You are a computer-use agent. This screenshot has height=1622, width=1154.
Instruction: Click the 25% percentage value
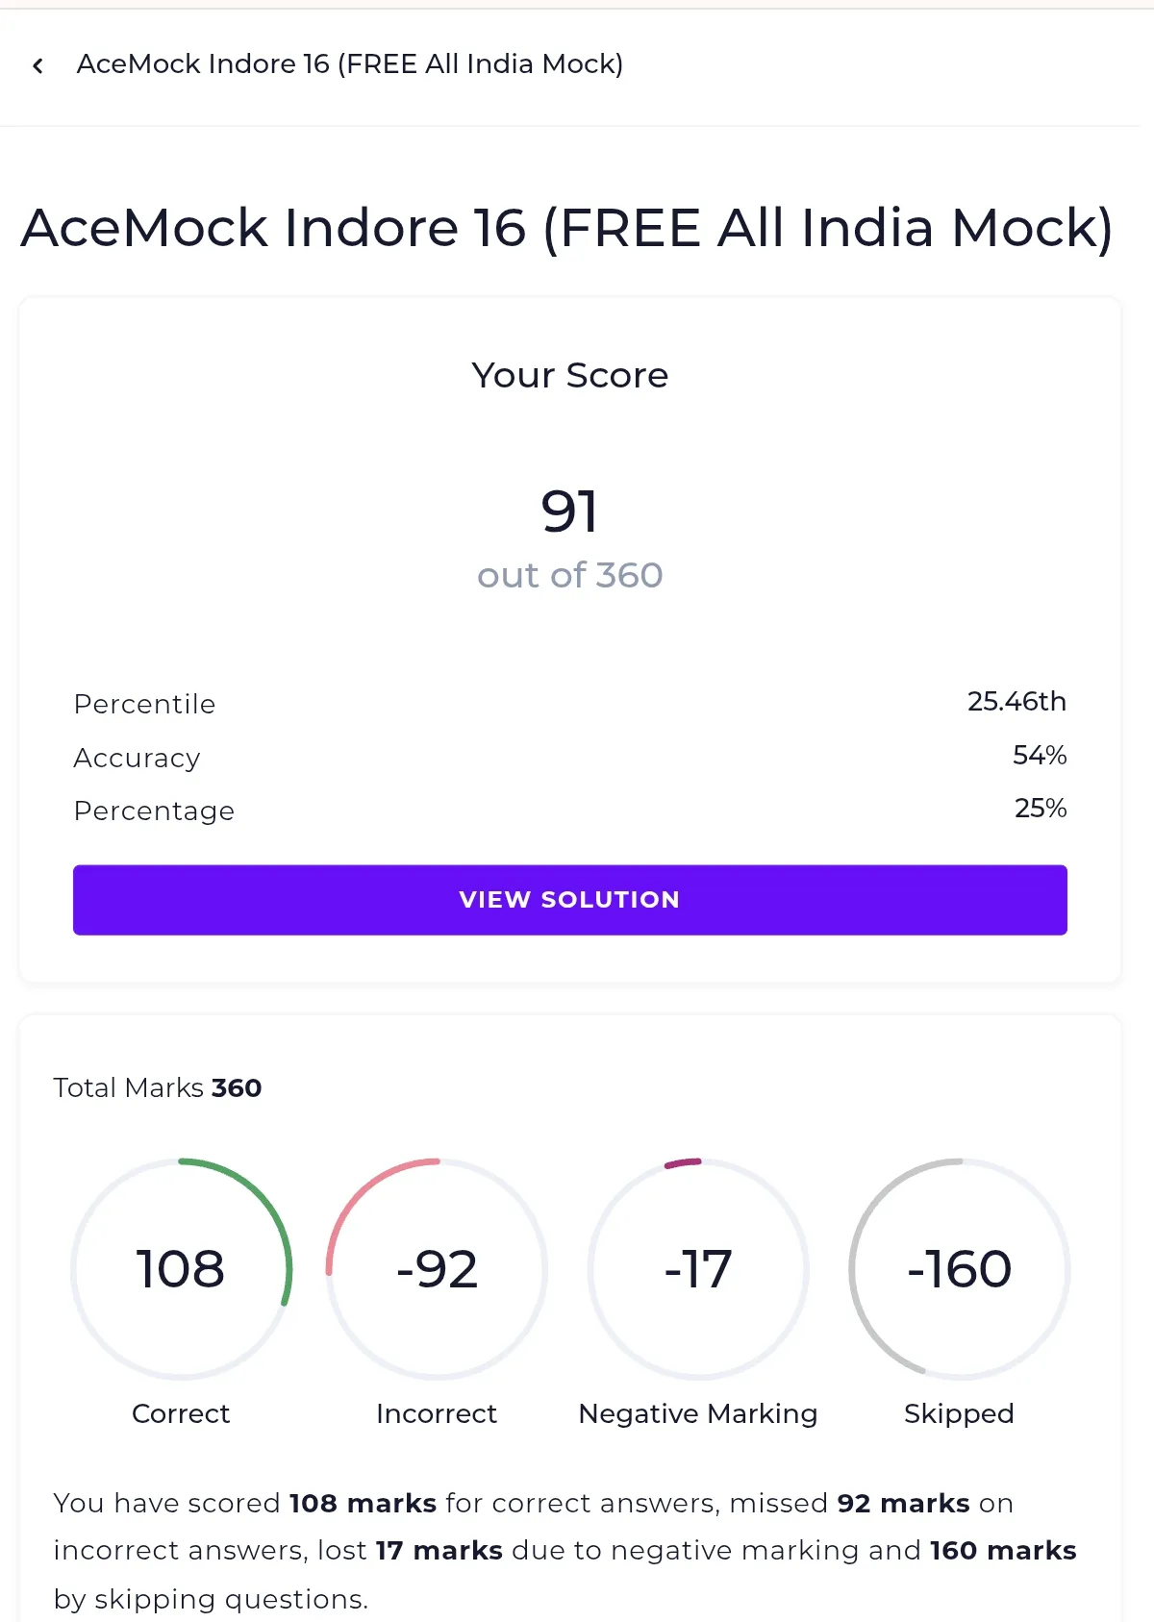[x=1041, y=809]
